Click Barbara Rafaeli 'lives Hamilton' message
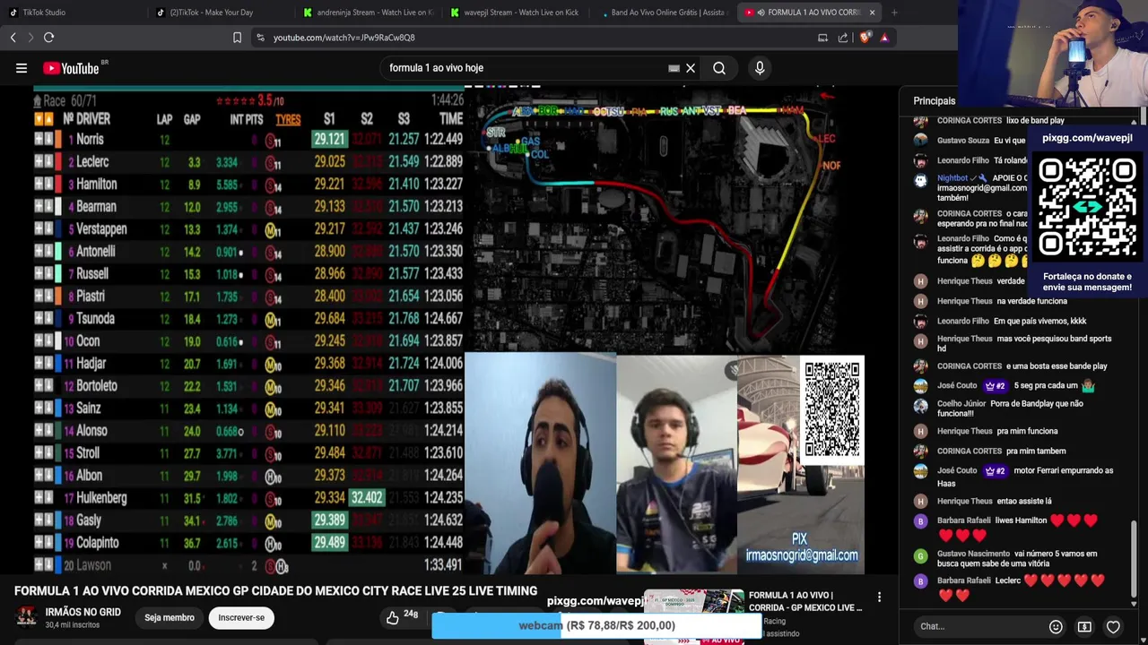Image resolution: width=1148 pixels, height=645 pixels. pos(1016,528)
